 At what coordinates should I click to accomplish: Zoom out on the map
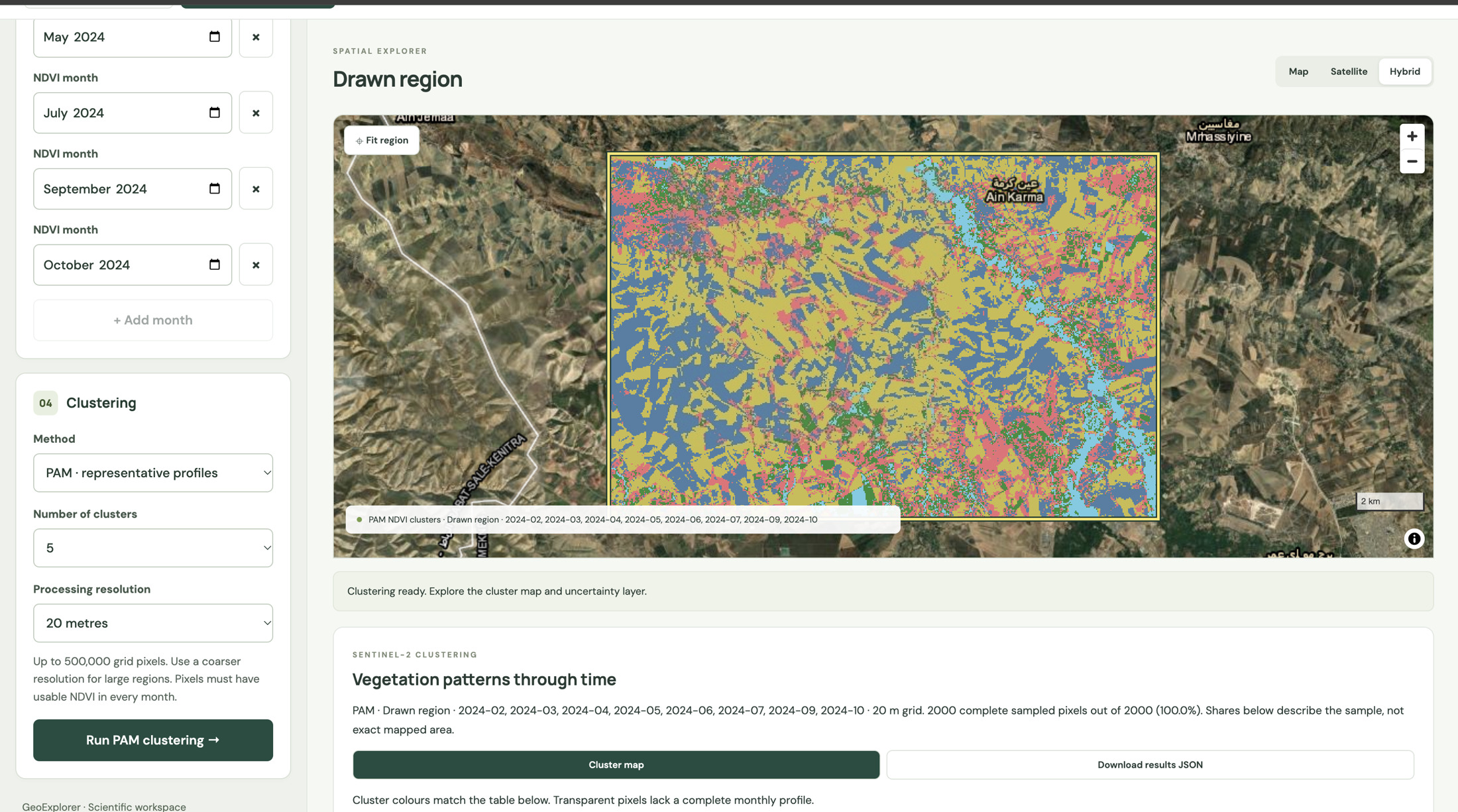coord(1412,161)
